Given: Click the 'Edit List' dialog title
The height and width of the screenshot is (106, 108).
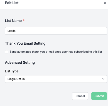Looking at the screenshot, I should (x=12, y=3).
